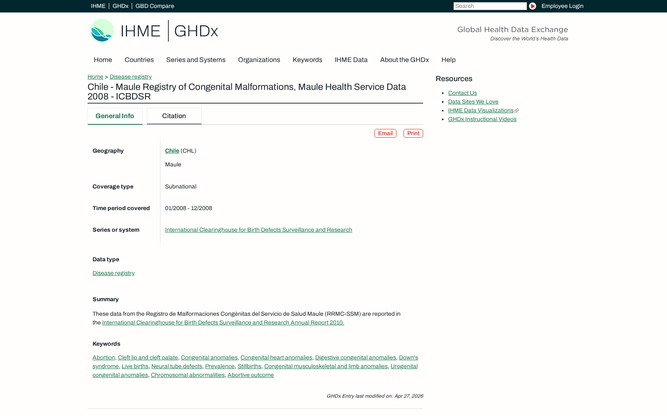667x416 pixels.
Task: Open the Annual Report 2010 link
Action: click(x=223, y=322)
